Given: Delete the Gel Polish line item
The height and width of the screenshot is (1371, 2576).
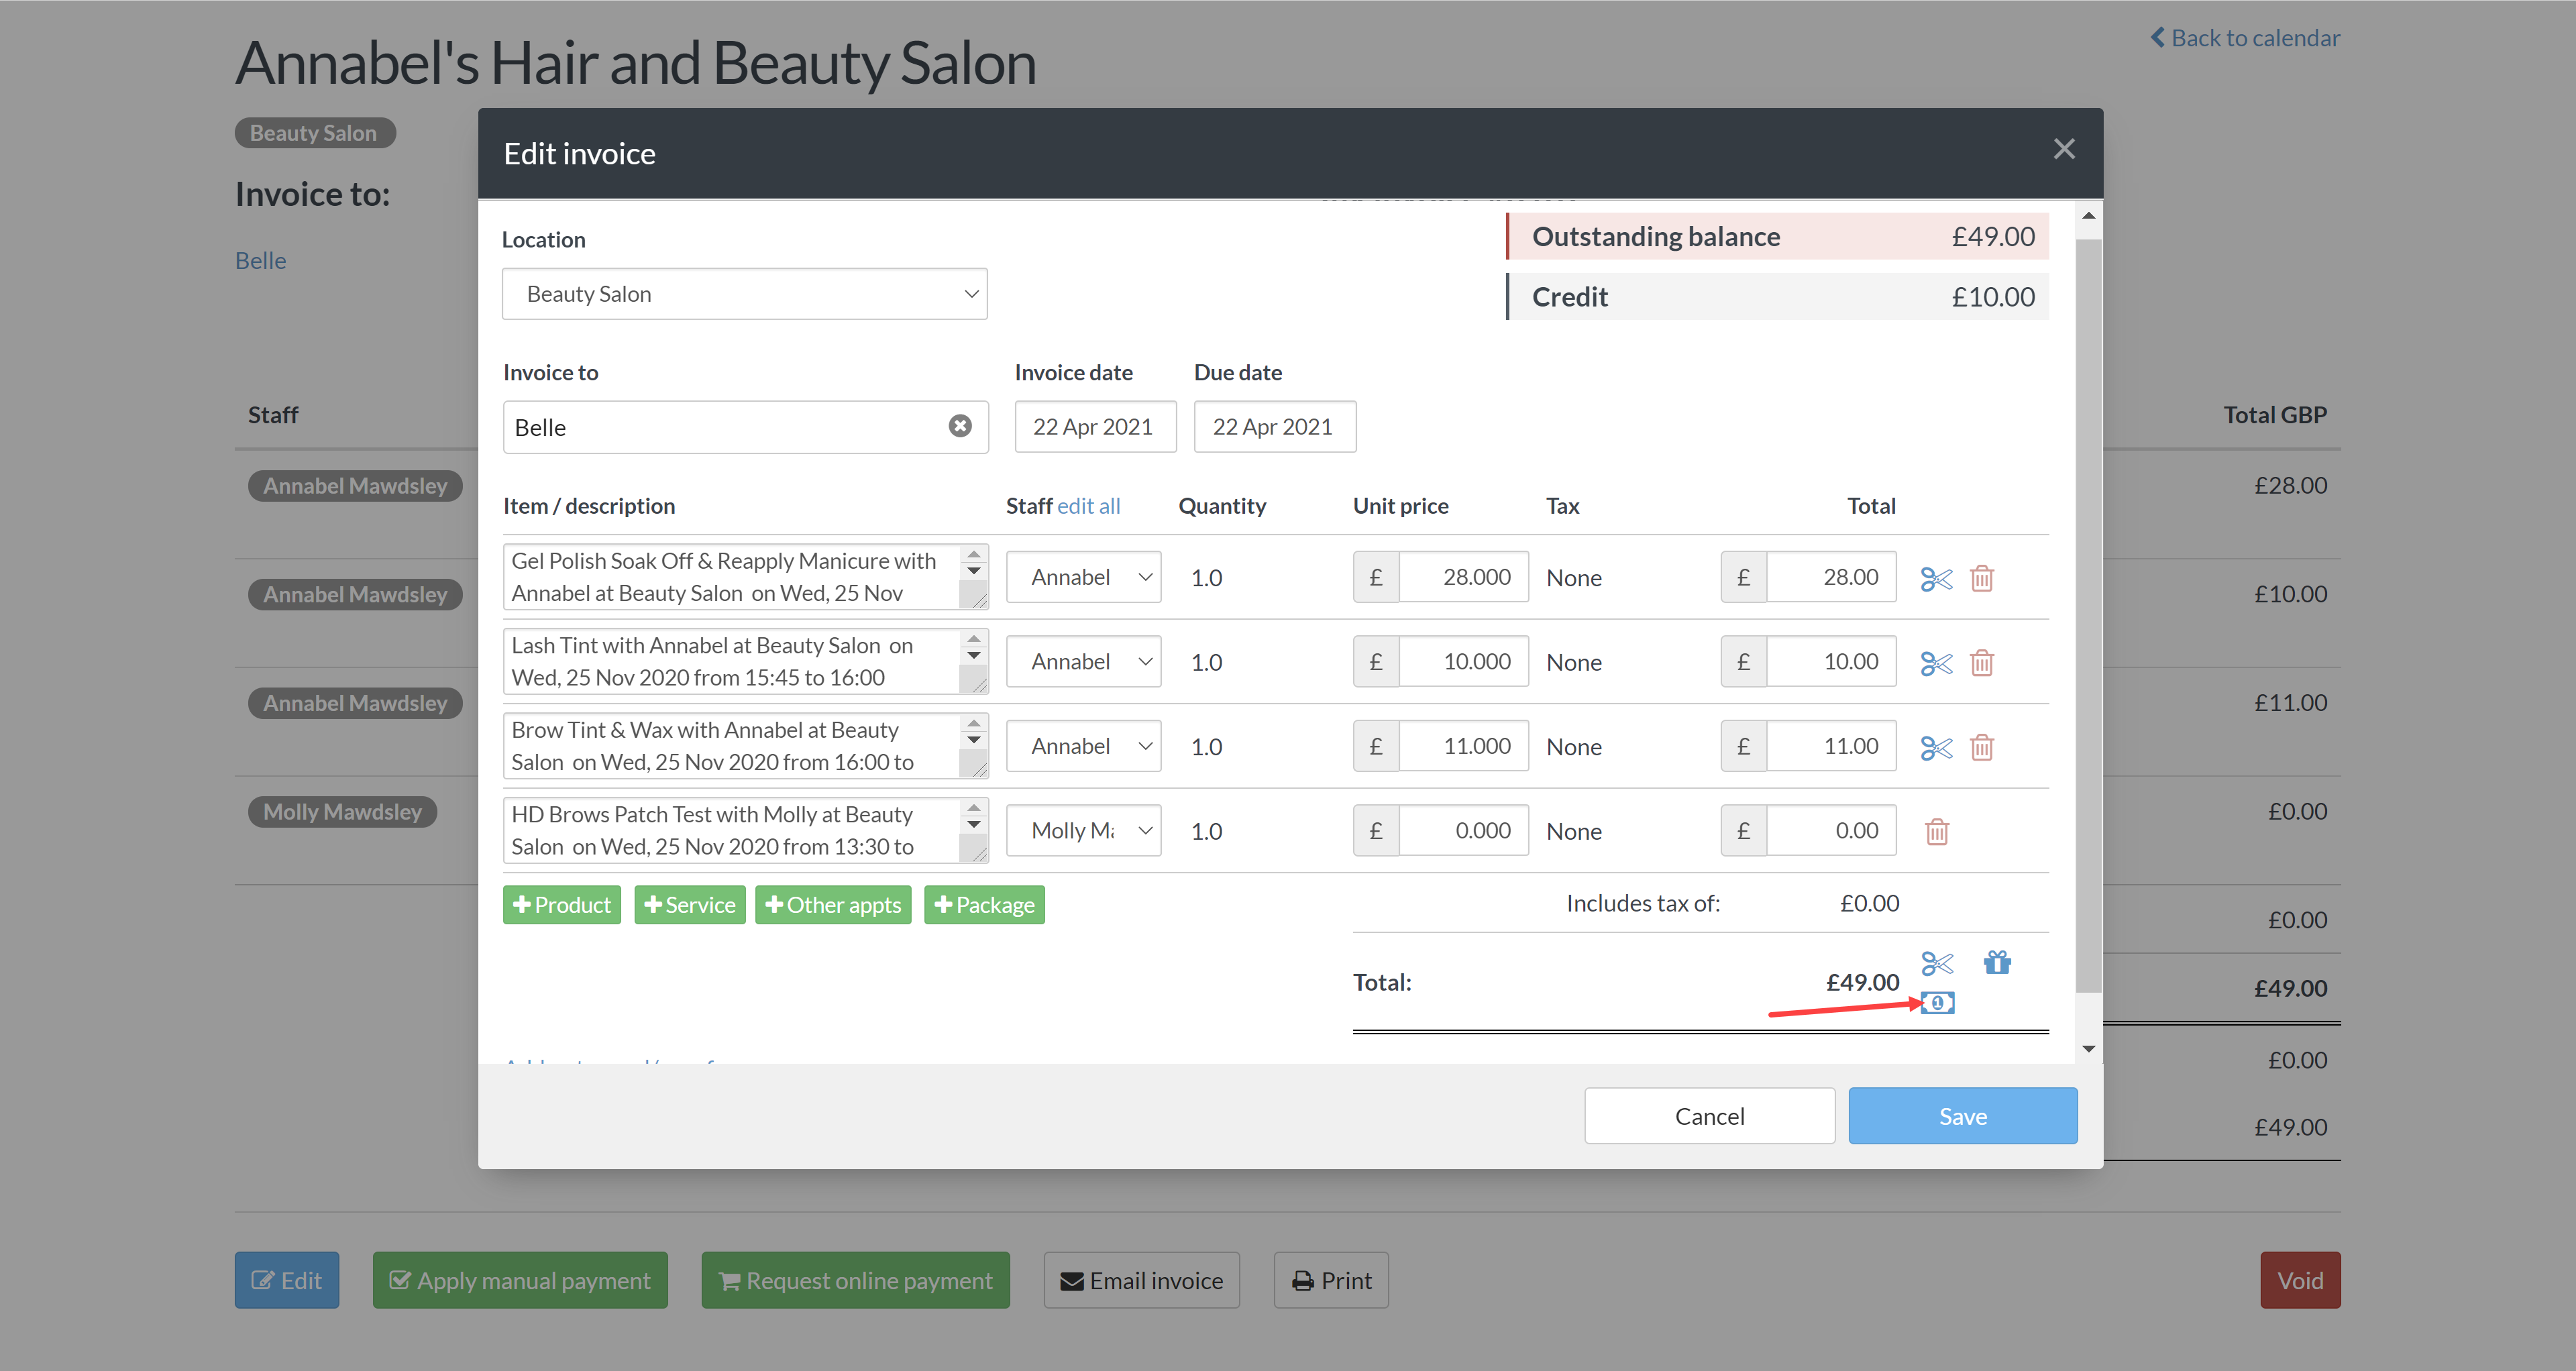Looking at the screenshot, I should (1981, 578).
